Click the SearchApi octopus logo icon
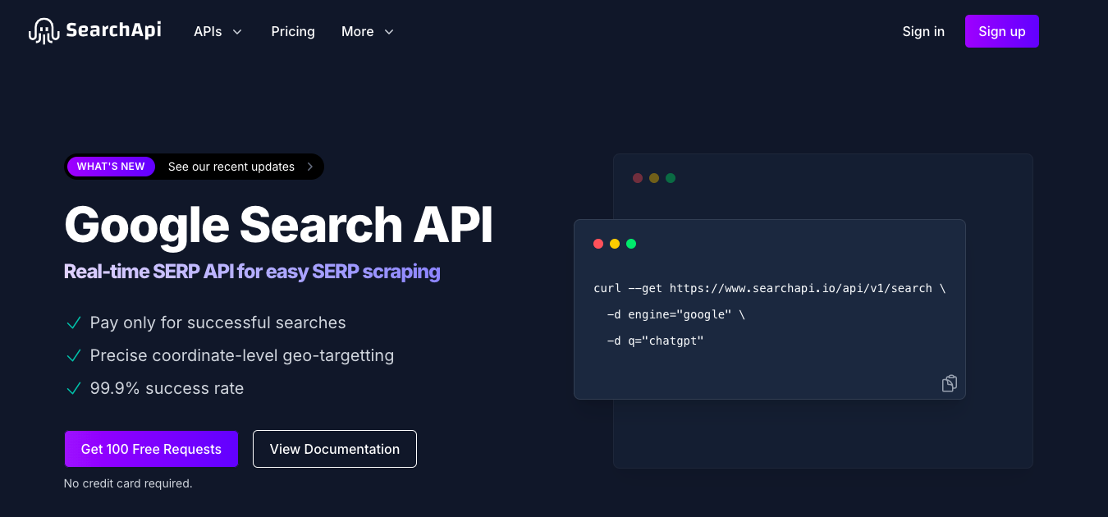 point(43,31)
